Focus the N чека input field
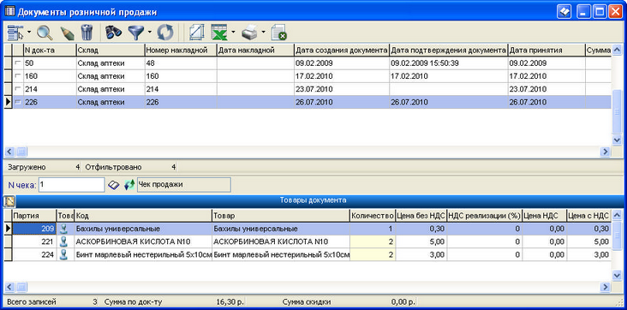The height and width of the screenshot is (310, 627). (72, 185)
